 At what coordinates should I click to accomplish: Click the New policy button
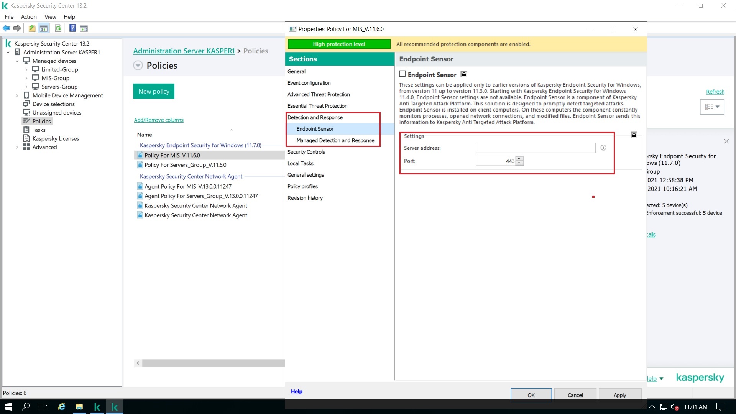click(x=154, y=91)
